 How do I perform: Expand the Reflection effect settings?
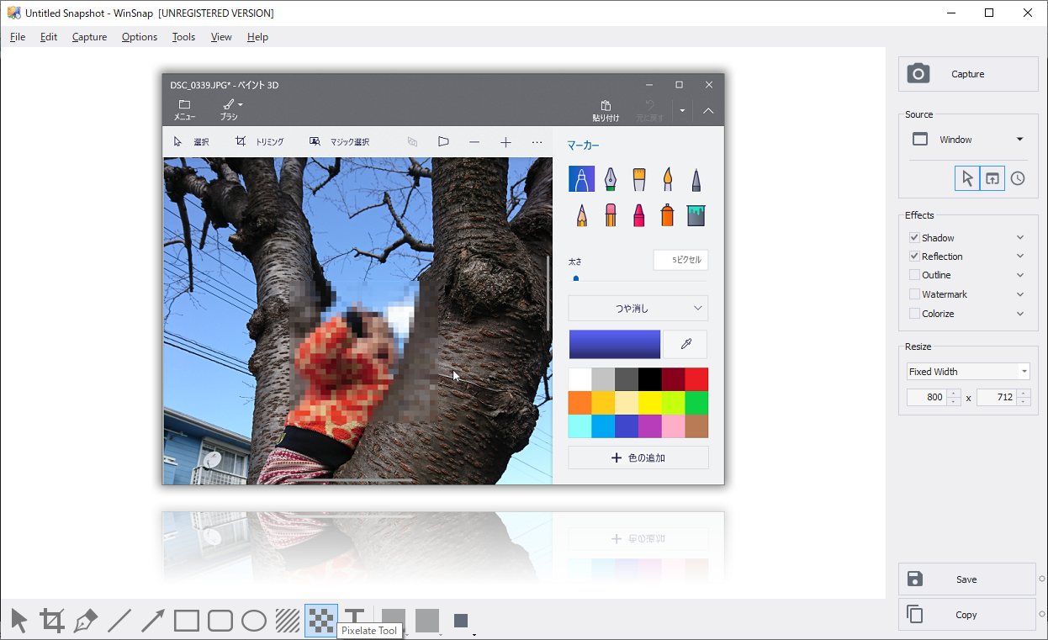[x=1021, y=256]
